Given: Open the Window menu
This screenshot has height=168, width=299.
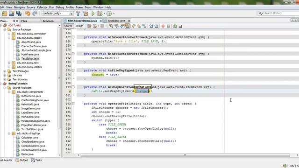Looking at the screenshot, I should click(x=98, y=7).
